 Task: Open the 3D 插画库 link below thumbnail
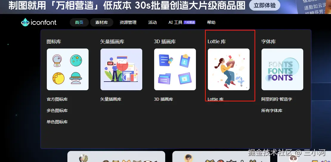tap(164, 99)
